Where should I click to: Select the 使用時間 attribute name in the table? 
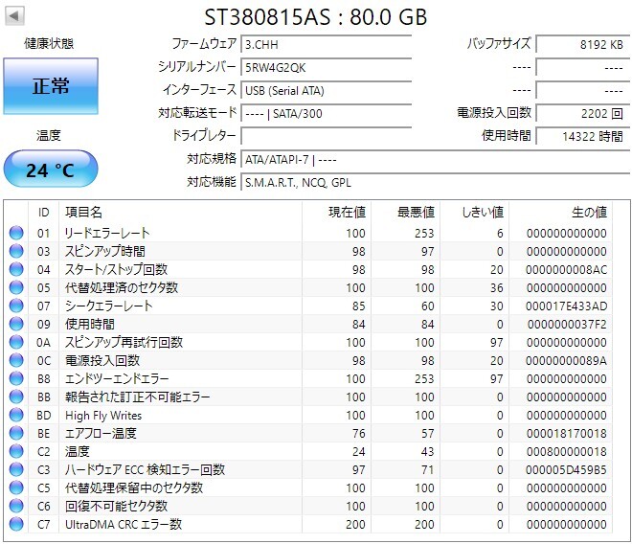[x=89, y=324]
